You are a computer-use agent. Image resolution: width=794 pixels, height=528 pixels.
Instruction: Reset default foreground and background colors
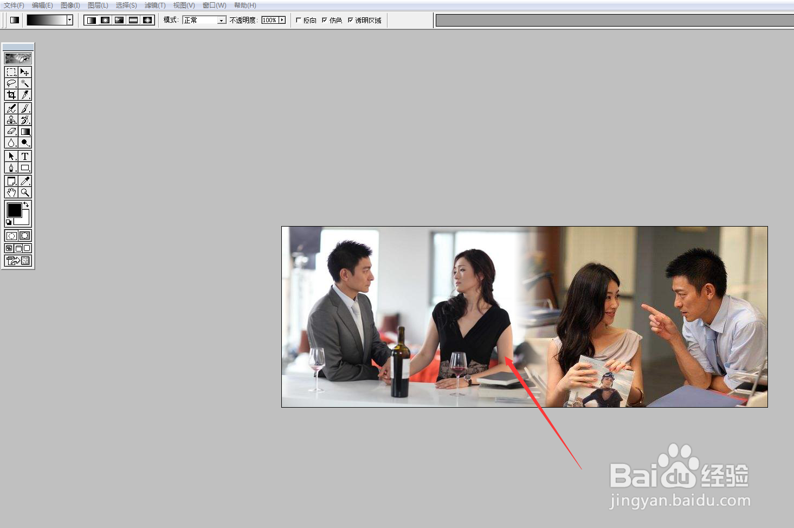tap(9, 222)
